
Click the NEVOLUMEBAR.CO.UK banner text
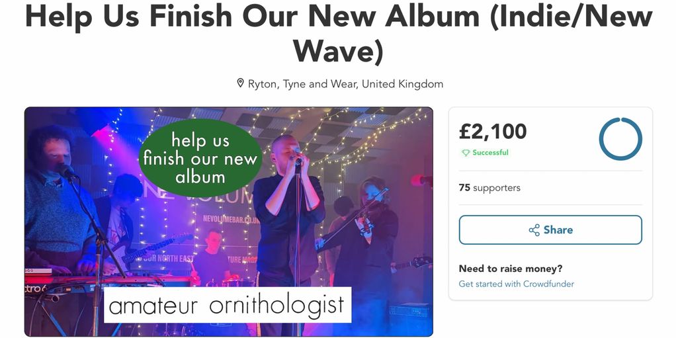231,220
